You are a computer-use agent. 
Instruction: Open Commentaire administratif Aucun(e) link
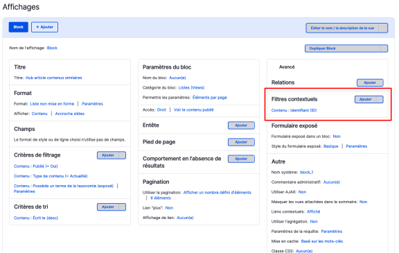click(332, 182)
